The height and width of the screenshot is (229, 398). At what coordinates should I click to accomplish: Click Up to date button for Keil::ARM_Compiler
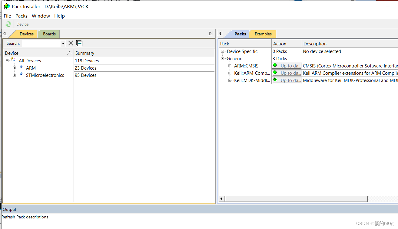click(x=287, y=73)
